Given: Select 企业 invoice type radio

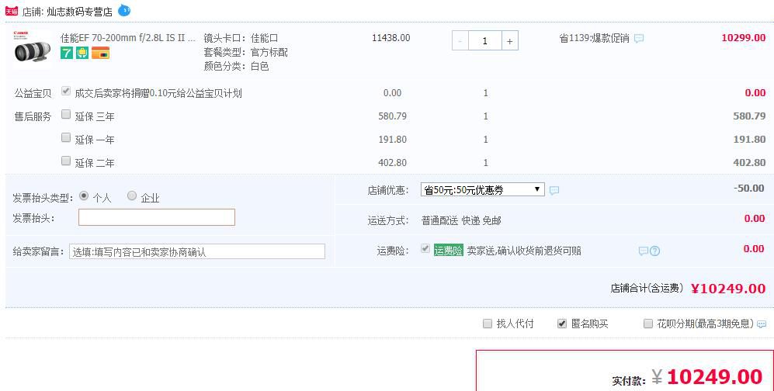Looking at the screenshot, I should [132, 195].
